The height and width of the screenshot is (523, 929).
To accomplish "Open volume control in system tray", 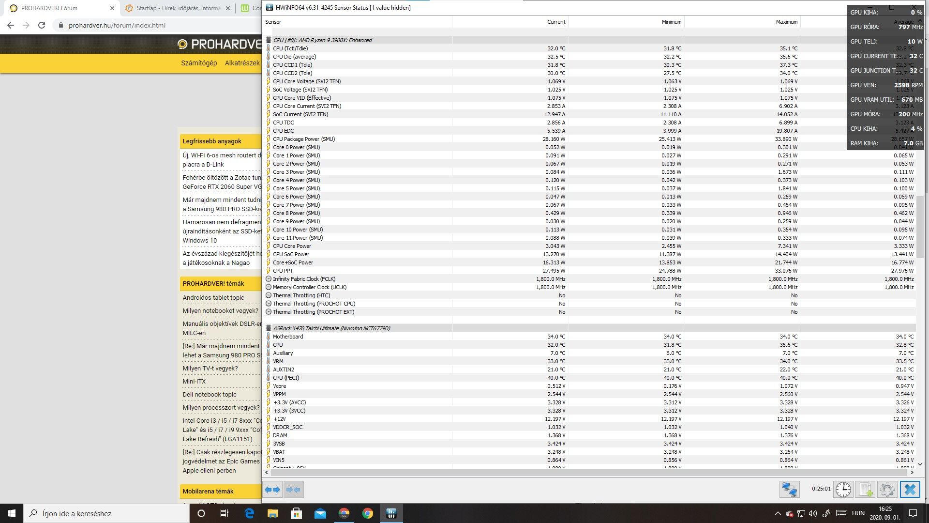I will click(813, 513).
